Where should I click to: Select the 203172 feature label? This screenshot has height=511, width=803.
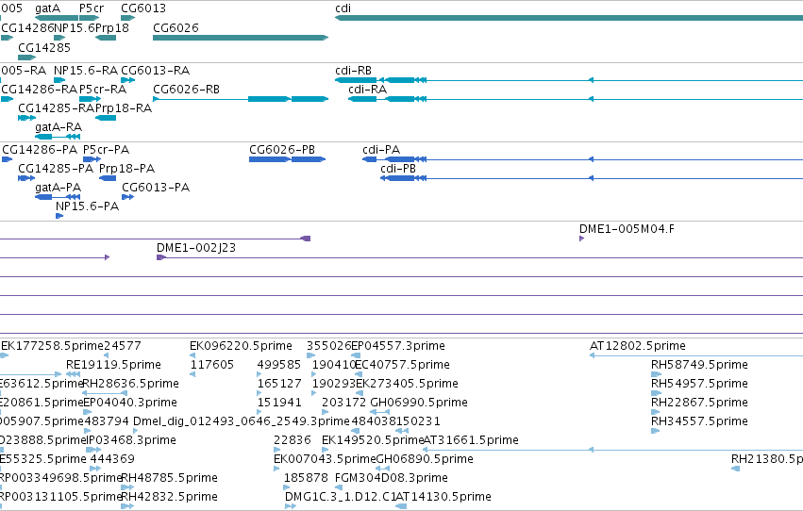click(344, 403)
